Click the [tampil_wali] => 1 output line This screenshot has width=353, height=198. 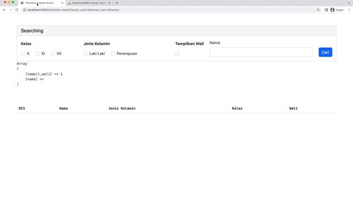click(x=44, y=74)
